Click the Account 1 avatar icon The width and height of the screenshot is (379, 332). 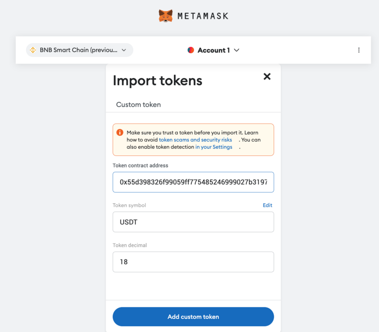[190, 50]
